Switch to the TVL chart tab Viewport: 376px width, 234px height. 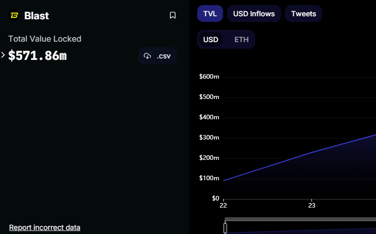pos(210,14)
